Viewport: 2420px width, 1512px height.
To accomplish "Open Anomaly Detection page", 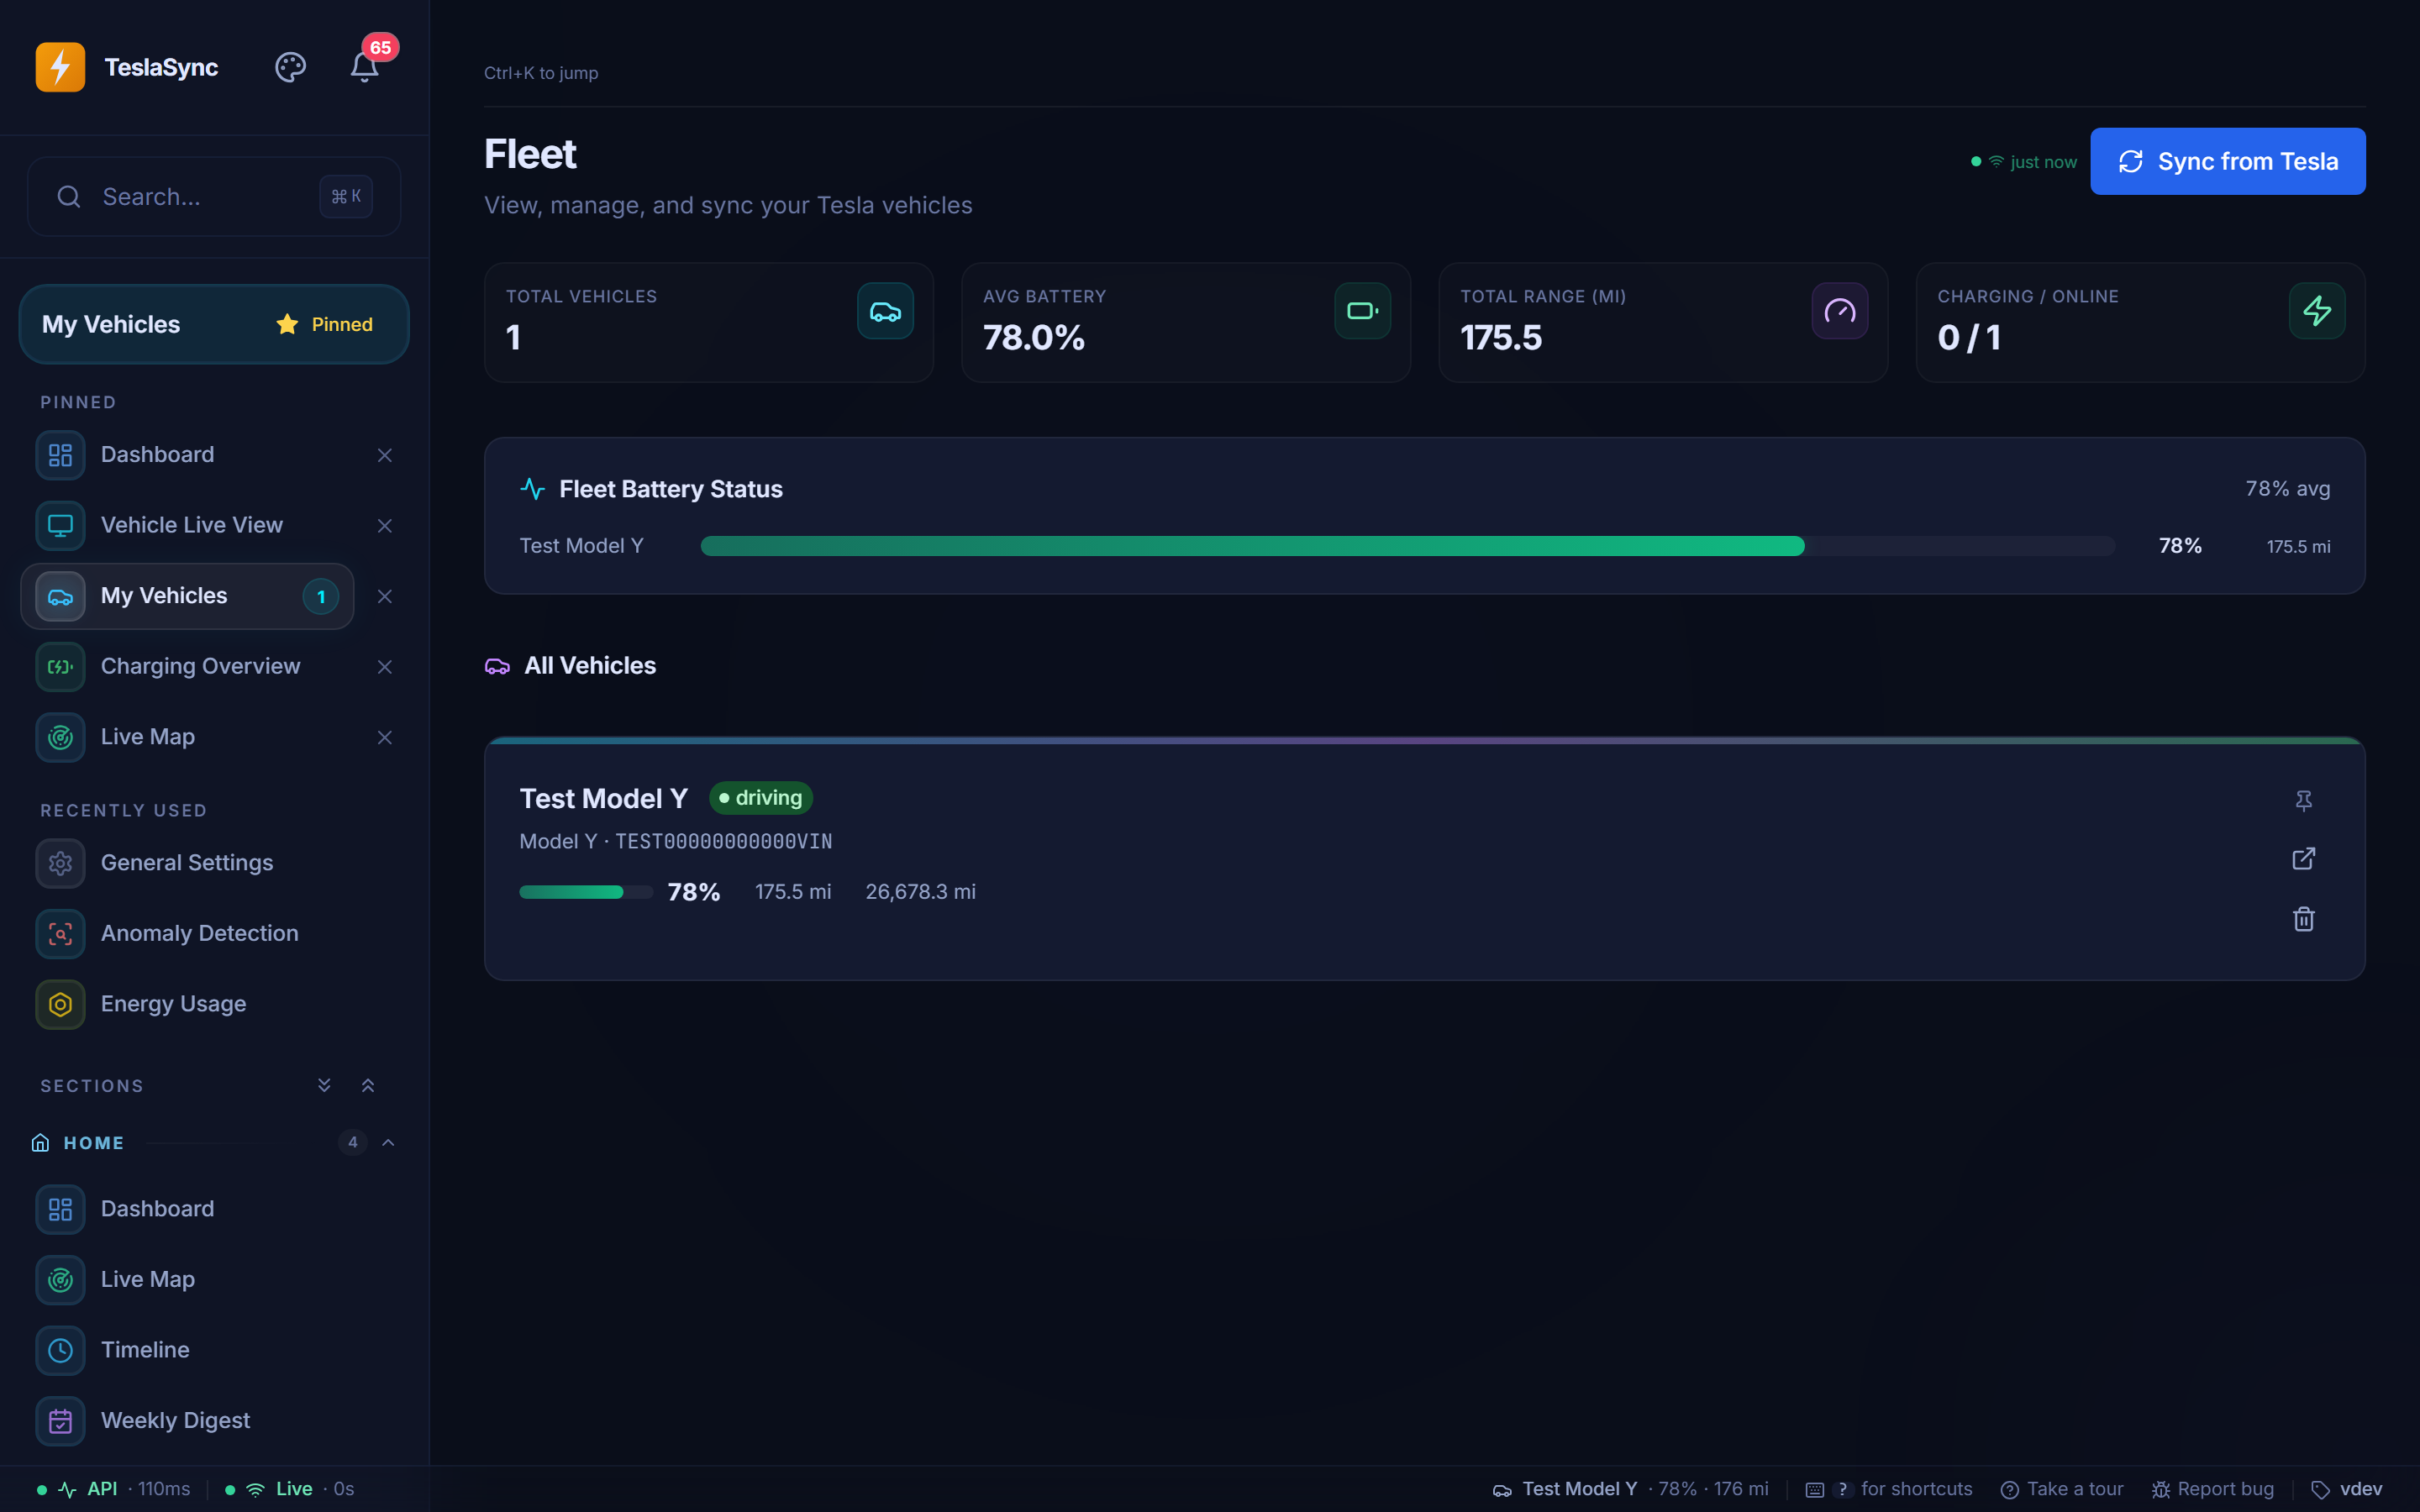I will [x=214, y=933].
